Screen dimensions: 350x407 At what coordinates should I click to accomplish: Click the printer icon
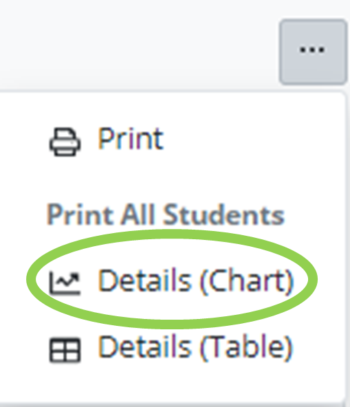65,142
